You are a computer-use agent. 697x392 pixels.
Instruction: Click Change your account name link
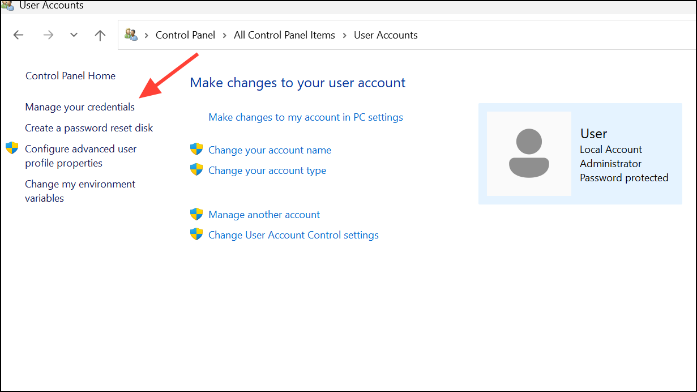270,150
